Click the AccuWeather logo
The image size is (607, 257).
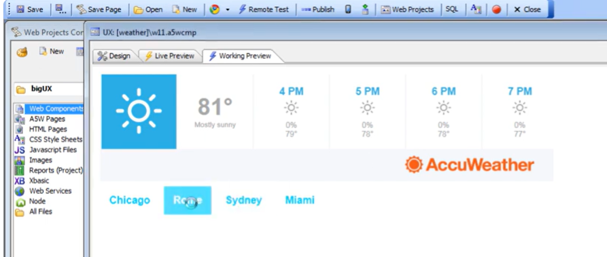pos(470,165)
